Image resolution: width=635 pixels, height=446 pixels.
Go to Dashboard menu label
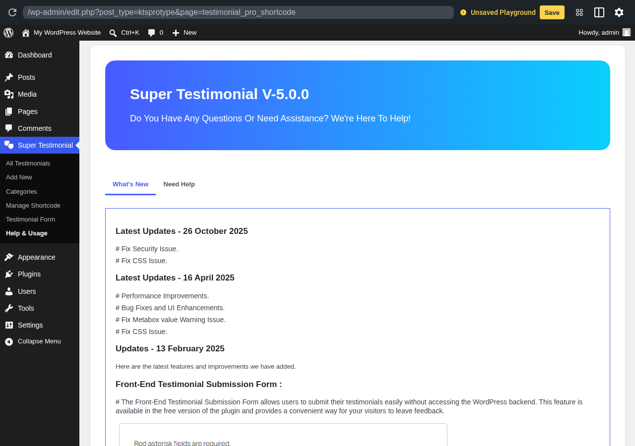click(35, 55)
